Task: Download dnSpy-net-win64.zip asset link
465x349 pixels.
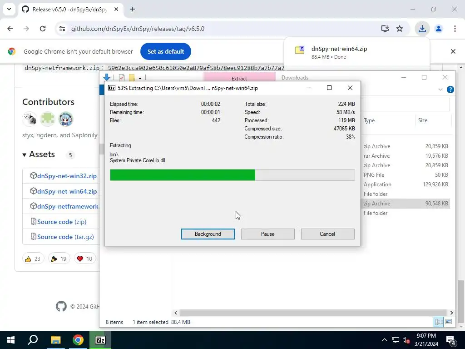Action: click(x=67, y=191)
